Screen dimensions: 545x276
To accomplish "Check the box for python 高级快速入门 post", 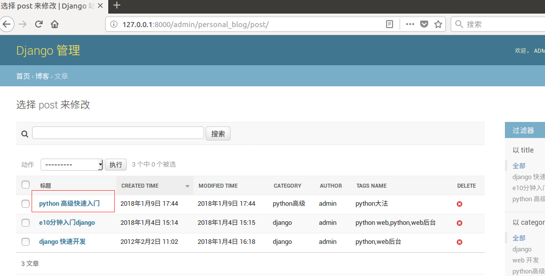I will coord(26,204).
